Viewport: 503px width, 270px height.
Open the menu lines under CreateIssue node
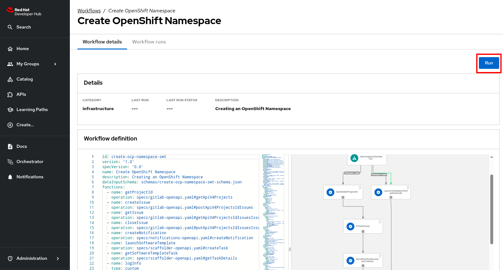(x=363, y=232)
